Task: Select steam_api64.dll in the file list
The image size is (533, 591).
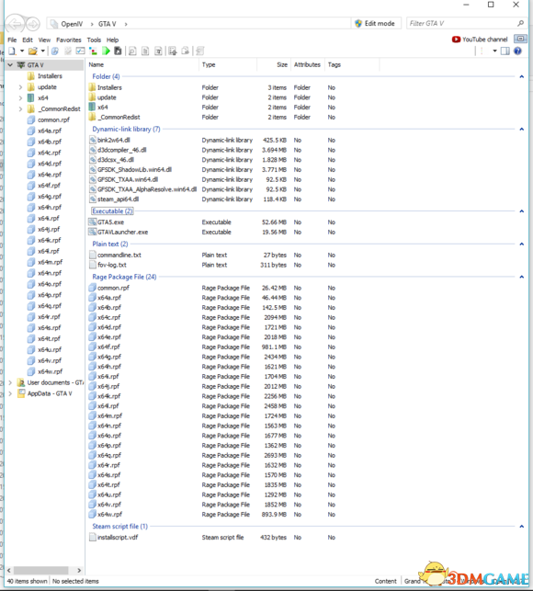Action: 118,199
